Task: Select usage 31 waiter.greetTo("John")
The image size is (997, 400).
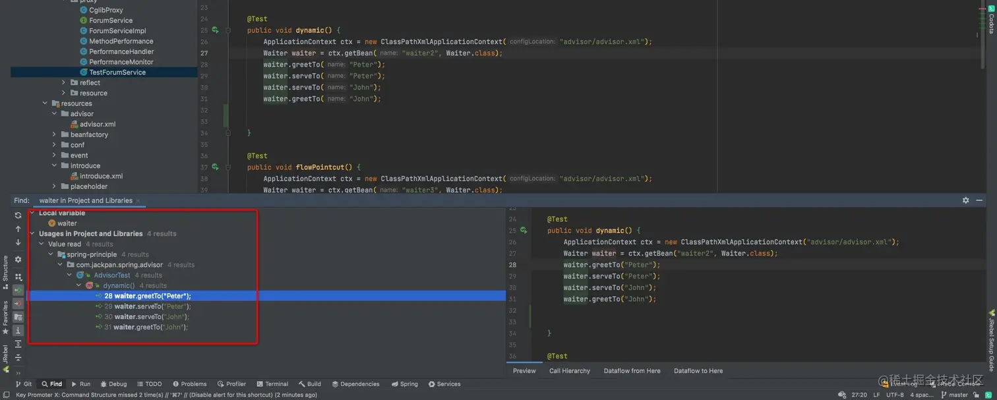Action: [142, 327]
